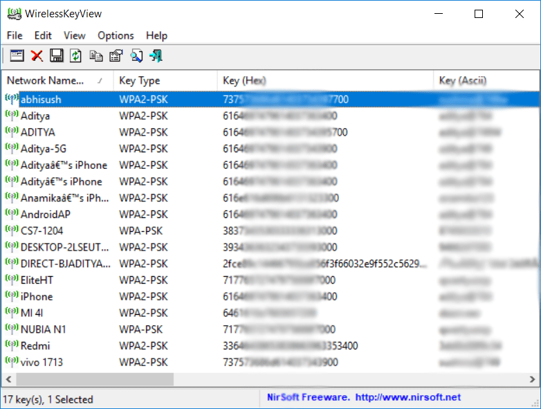Click the wireless icon beside CS7-1204
This screenshot has height=409, width=541.
(x=12, y=230)
